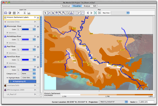The height and width of the screenshot is (106, 158).
Task: Select the pan hand tool
Action: tap(57, 13)
